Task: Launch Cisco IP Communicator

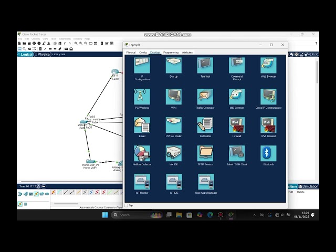Action: [x=268, y=97]
